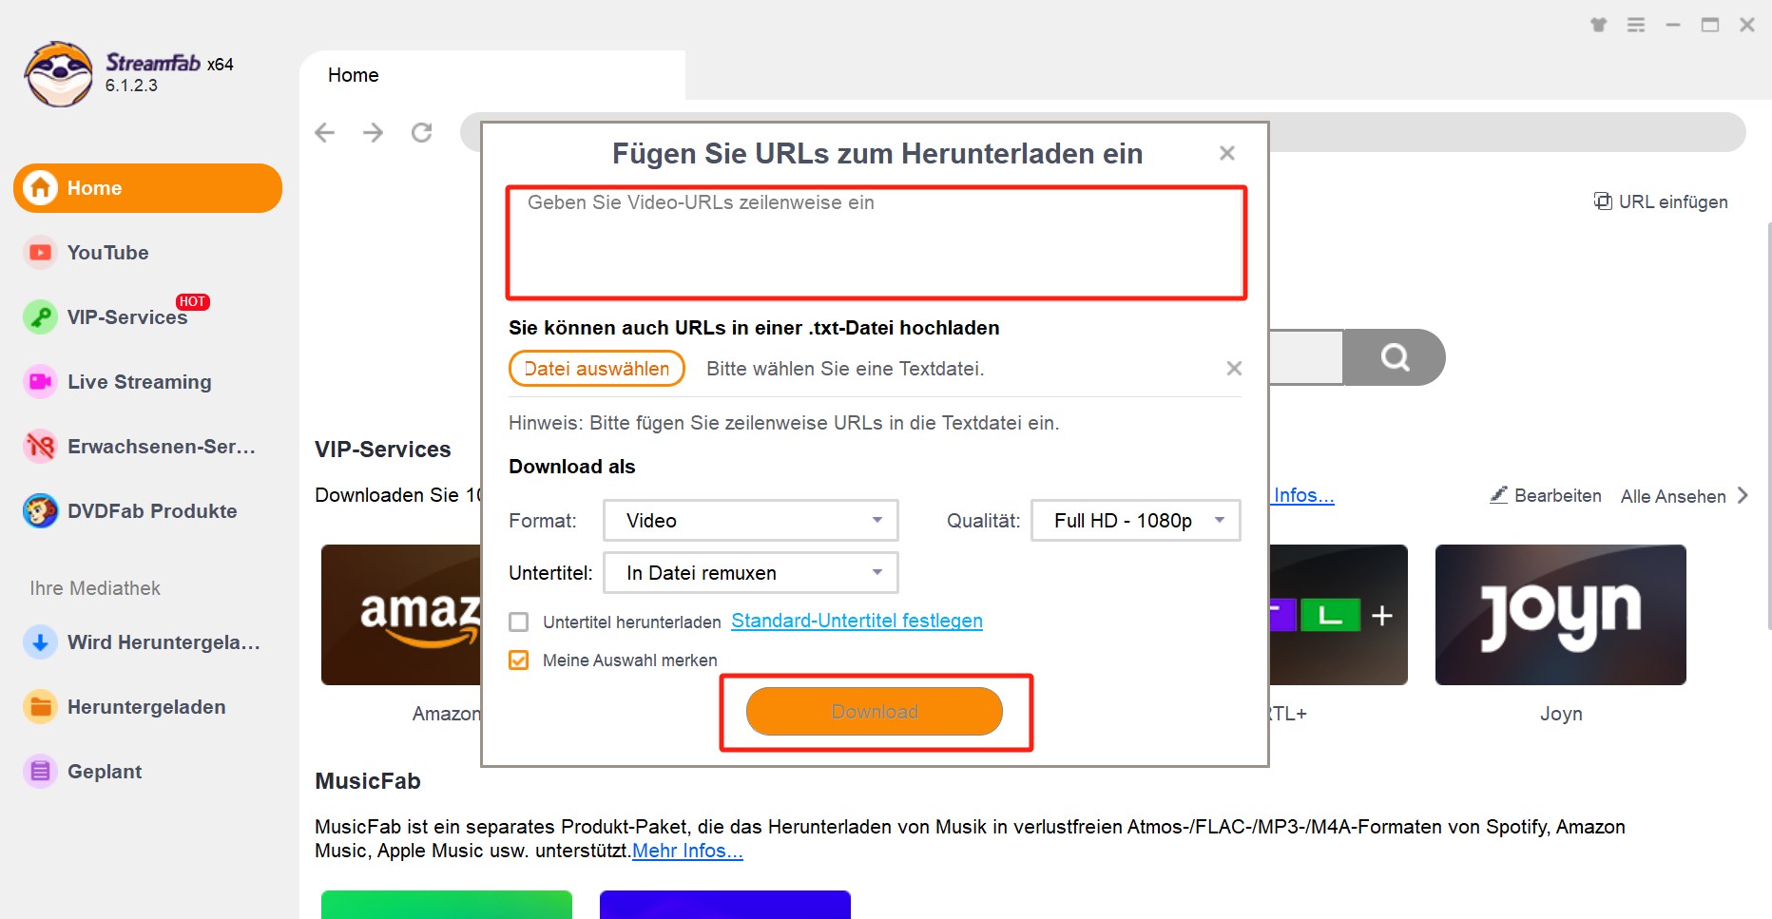Select Live Streaming sidebar entry

pos(140,382)
